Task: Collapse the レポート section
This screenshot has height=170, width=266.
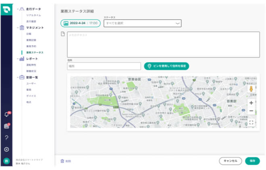Action: 17,59
